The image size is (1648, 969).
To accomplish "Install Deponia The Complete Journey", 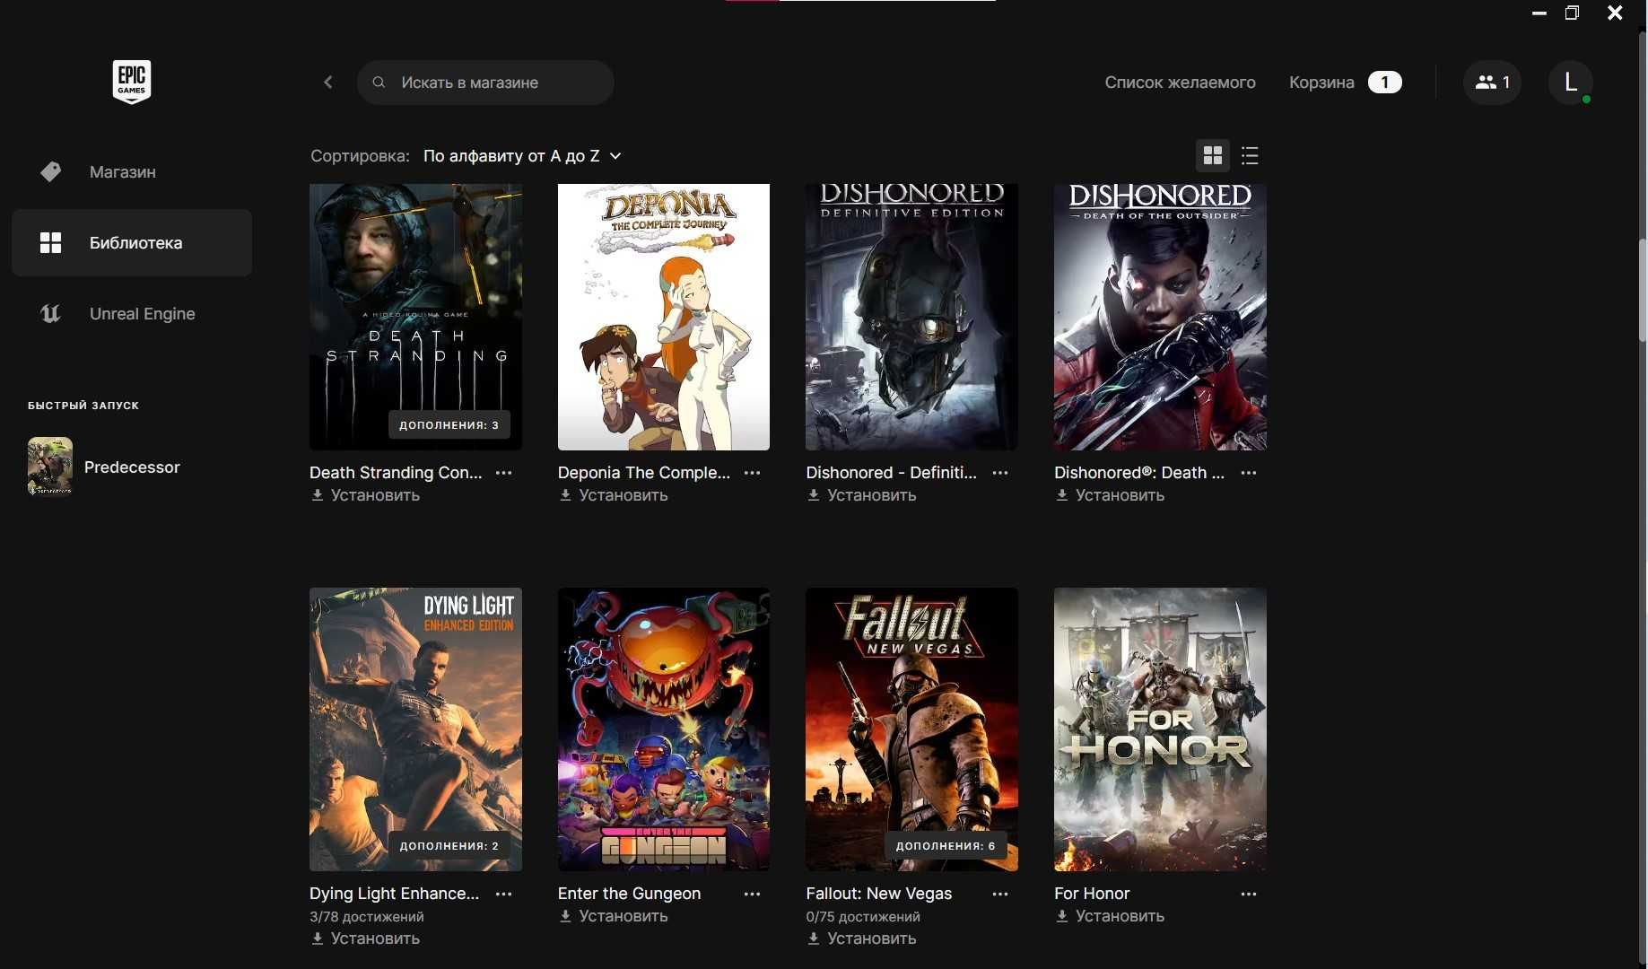I will tap(614, 495).
